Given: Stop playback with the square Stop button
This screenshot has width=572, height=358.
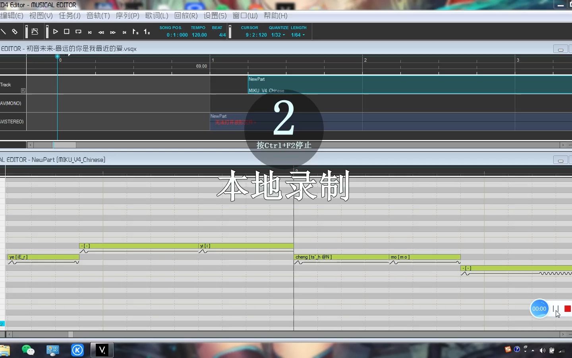Looking at the screenshot, I should click(x=67, y=31).
